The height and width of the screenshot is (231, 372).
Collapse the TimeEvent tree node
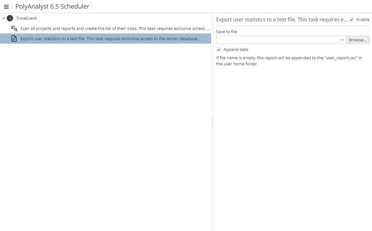(4, 18)
